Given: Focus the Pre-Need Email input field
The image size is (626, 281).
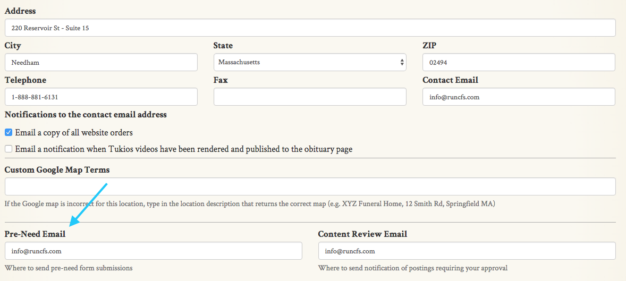Looking at the screenshot, I should 153,251.
